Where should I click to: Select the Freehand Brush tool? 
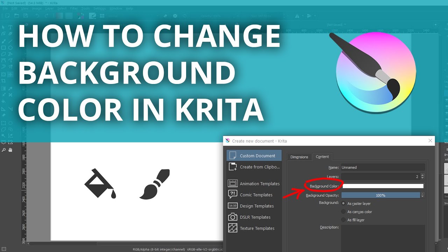[3, 41]
